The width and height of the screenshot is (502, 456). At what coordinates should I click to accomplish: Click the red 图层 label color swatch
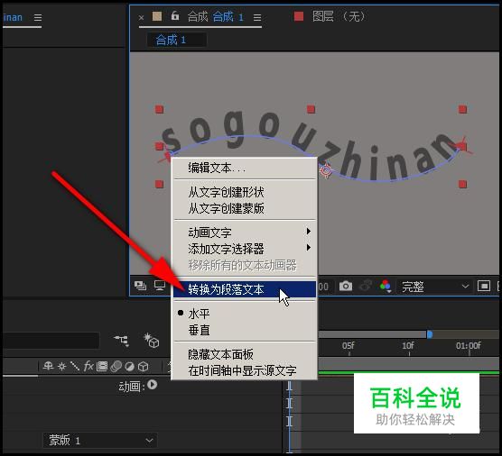[x=299, y=16]
